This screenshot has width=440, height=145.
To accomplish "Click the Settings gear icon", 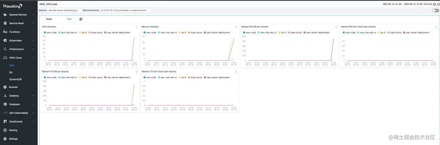I will (x=5, y=139).
